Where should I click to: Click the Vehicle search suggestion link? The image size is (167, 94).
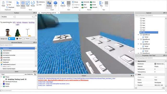(x=19, y=22)
